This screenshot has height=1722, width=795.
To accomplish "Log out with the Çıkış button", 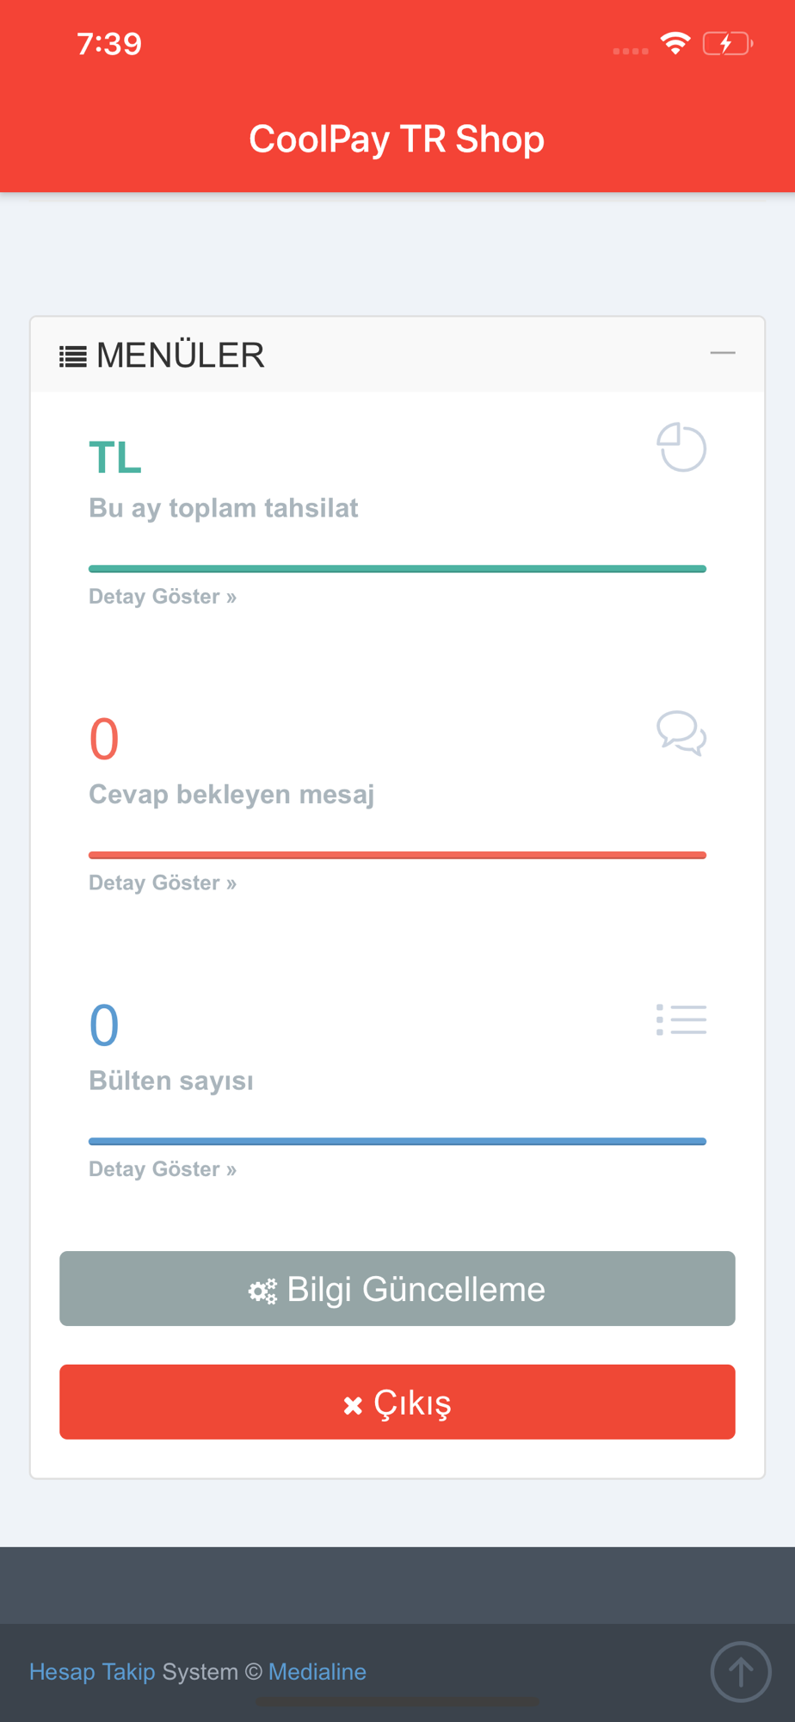I will [397, 1402].
